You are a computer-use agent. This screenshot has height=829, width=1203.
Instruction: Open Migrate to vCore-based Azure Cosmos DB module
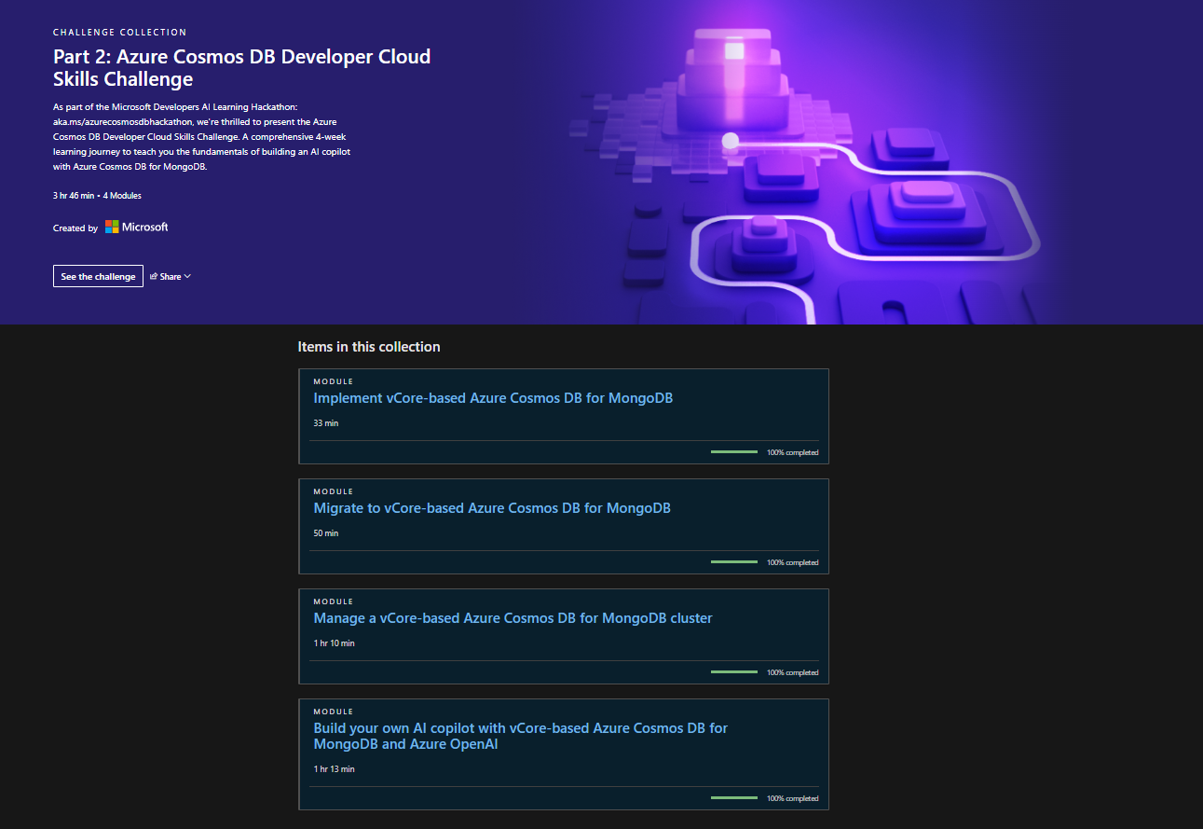[492, 508]
